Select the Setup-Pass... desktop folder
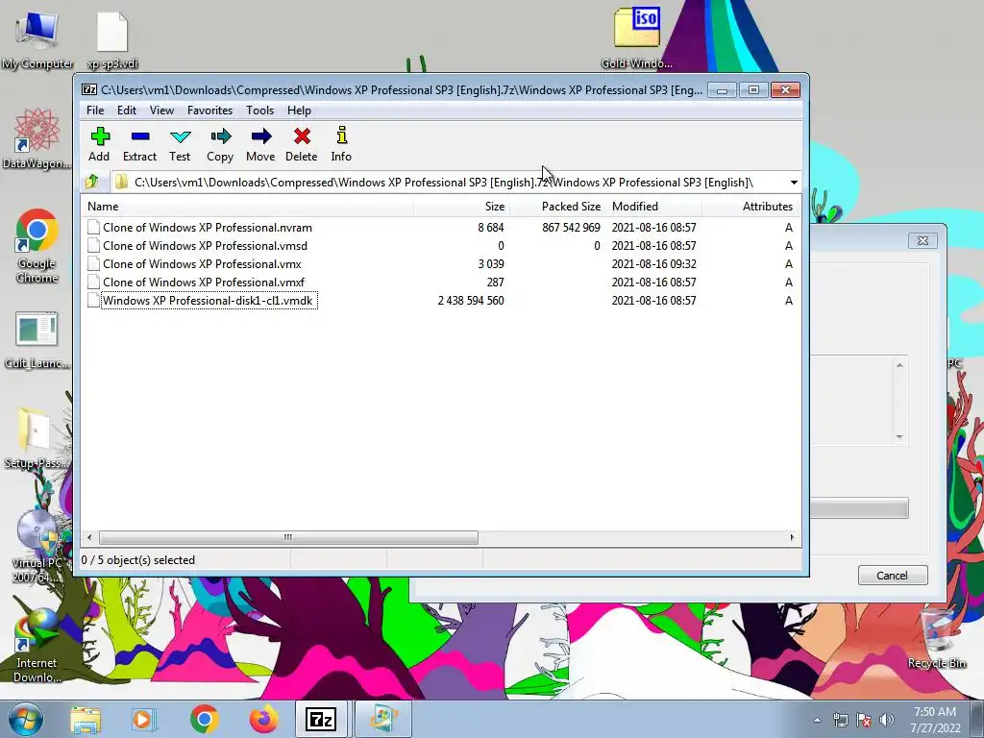 pyautogui.click(x=37, y=439)
